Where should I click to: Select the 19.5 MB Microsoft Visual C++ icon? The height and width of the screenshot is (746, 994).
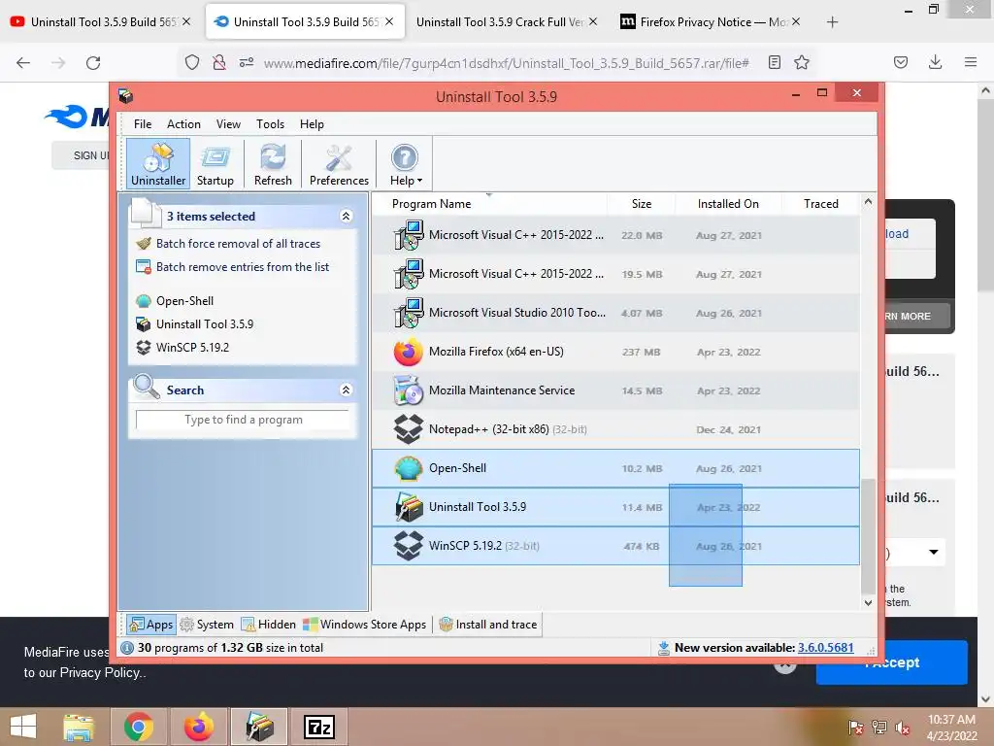(409, 274)
